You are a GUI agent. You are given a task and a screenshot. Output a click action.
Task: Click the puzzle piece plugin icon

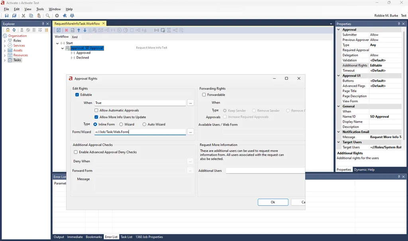click(65, 15)
